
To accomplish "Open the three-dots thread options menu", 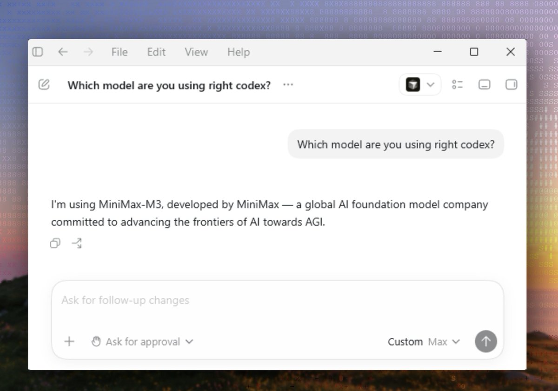I will (x=288, y=85).
